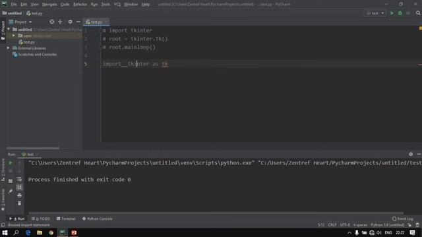Image resolution: width=422 pixels, height=237 pixels.
Task: Click '4 spaces' indent setting
Action: [x=360, y=225]
